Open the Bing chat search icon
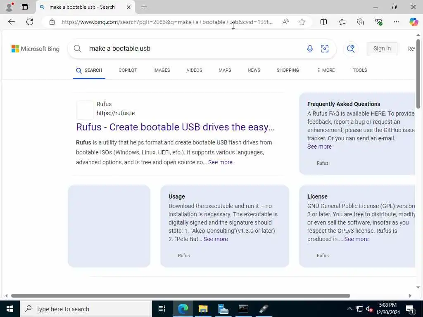Screen dimensions: 423x317 [x=351, y=49]
